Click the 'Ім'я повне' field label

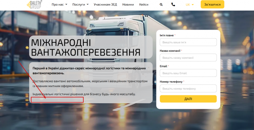167,35
